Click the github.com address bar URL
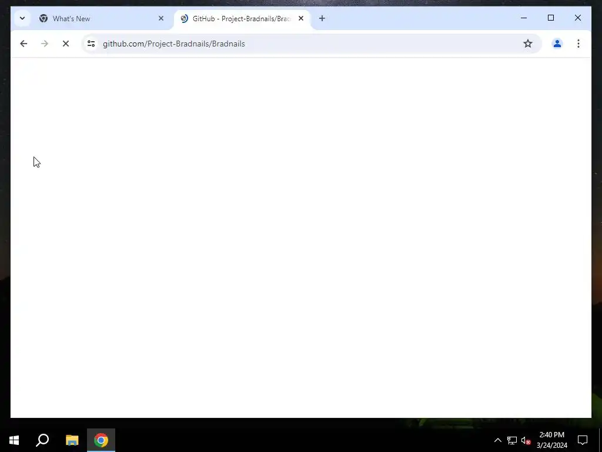 (173, 44)
